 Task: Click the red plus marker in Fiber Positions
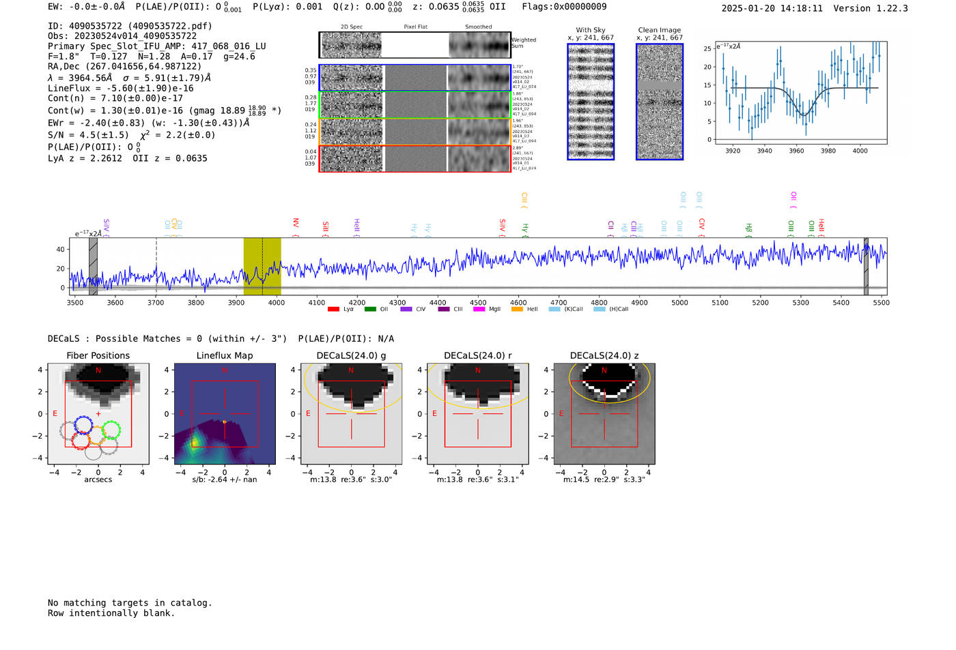98,414
